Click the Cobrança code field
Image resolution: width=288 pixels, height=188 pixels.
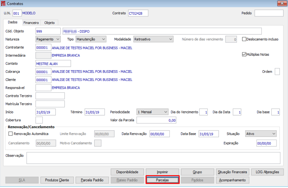[43, 72]
